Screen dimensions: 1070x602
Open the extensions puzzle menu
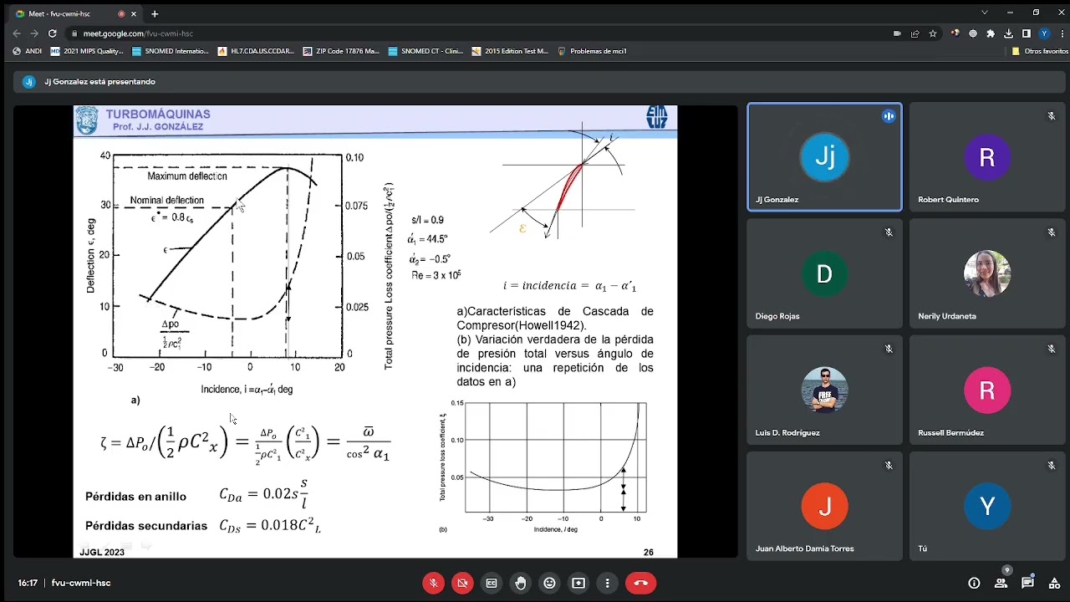pyautogui.click(x=991, y=33)
